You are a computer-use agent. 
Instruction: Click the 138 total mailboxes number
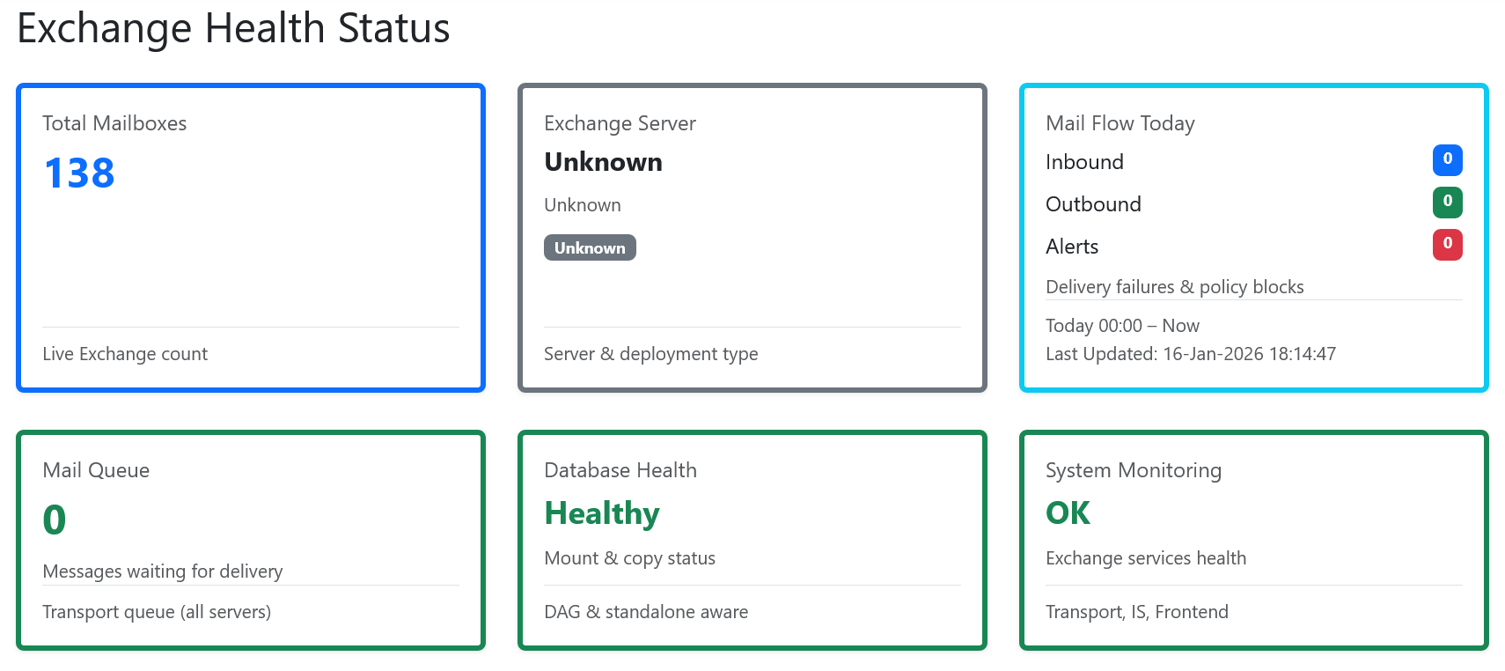coord(79,173)
